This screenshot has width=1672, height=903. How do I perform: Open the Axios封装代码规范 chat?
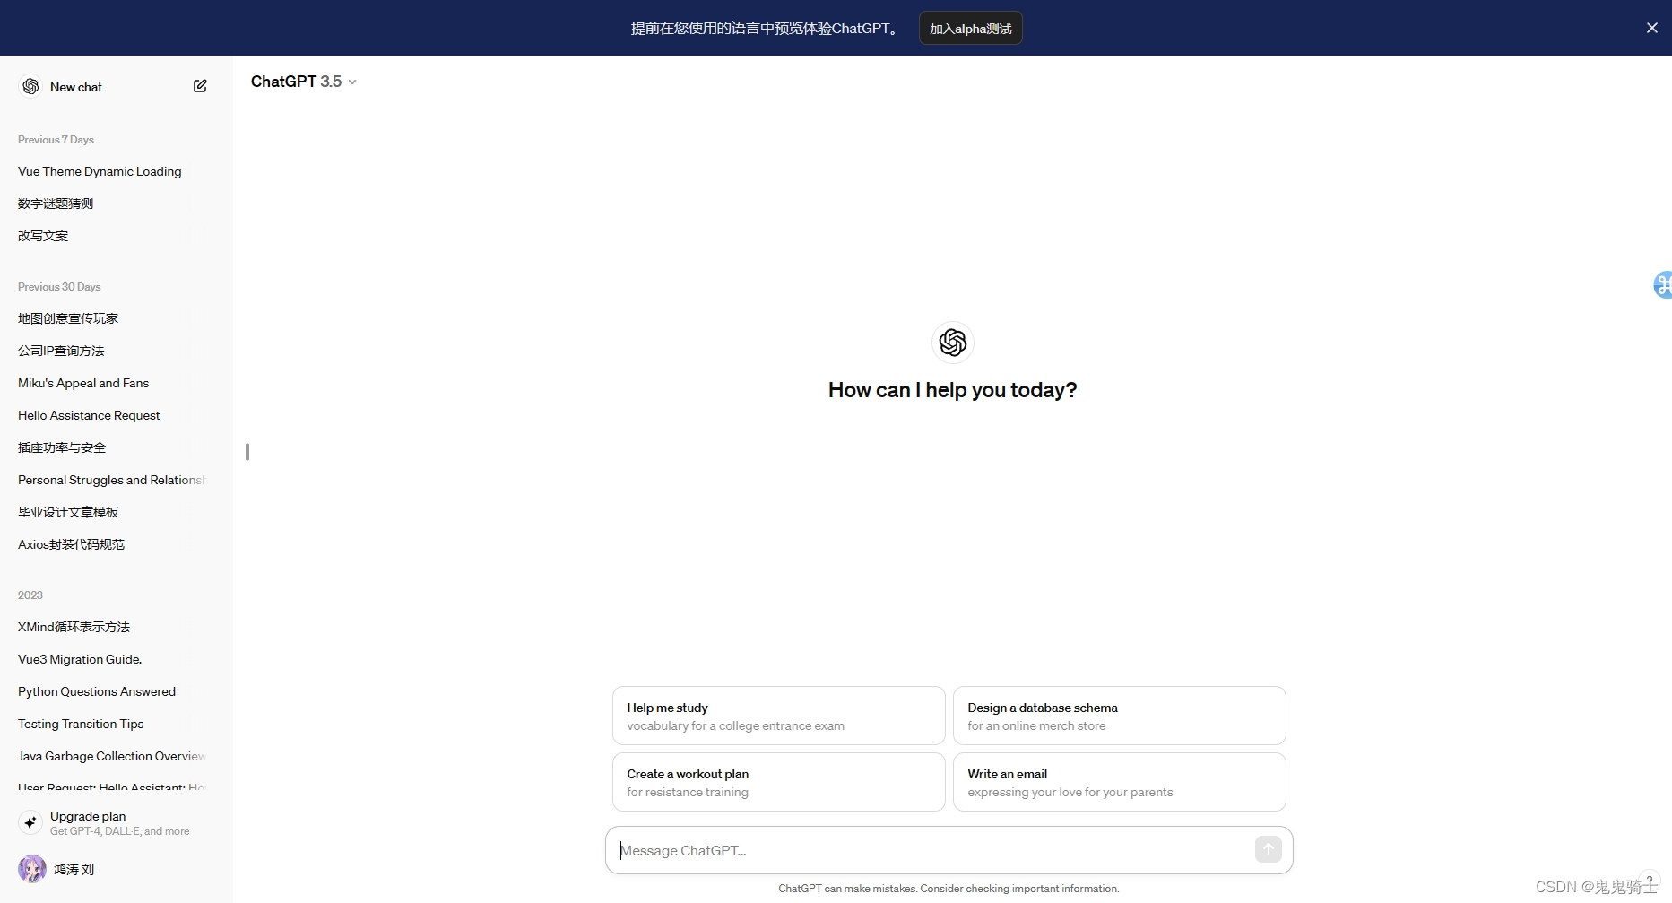tap(112, 544)
